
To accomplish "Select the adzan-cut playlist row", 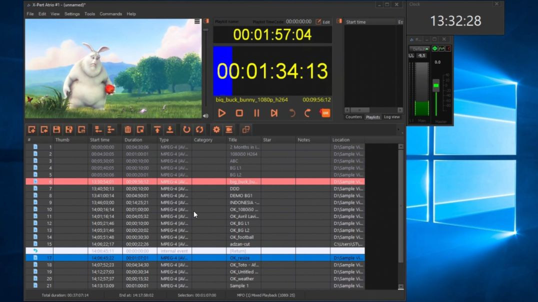I will (x=195, y=244).
